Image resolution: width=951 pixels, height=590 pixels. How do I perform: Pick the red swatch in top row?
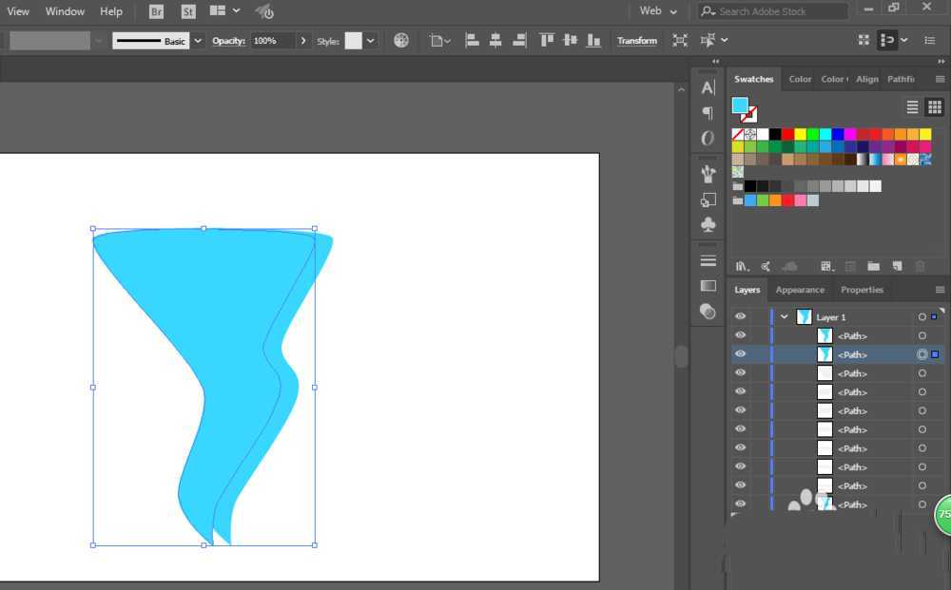click(x=787, y=134)
